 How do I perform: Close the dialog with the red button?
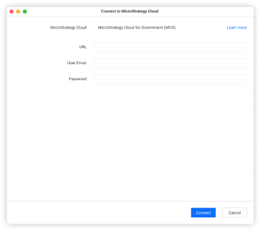(12, 12)
